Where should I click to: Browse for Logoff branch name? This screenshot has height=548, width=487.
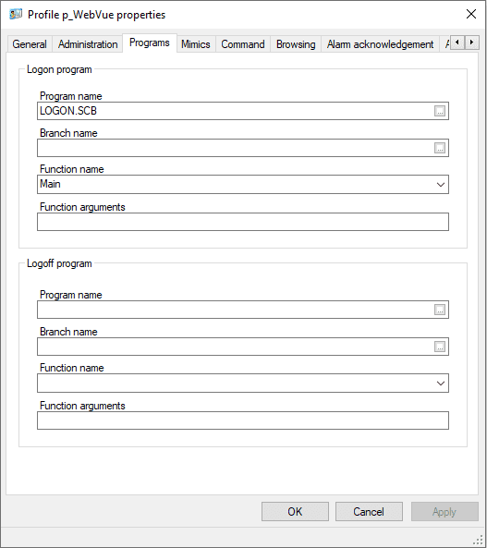tap(440, 347)
